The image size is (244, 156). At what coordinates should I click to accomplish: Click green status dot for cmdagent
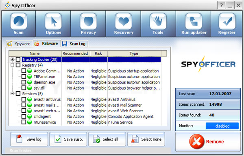pos(29,116)
